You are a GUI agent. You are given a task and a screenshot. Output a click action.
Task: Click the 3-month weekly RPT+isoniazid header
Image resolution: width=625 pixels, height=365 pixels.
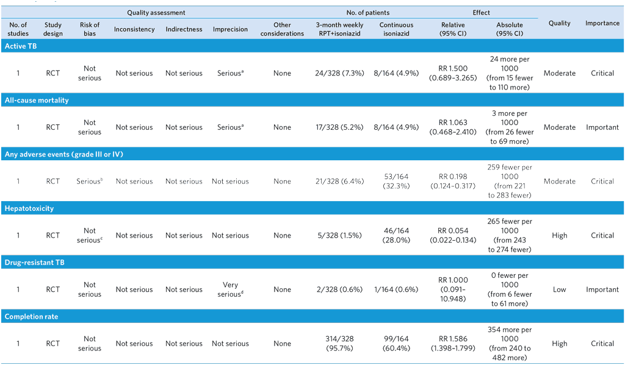click(340, 27)
